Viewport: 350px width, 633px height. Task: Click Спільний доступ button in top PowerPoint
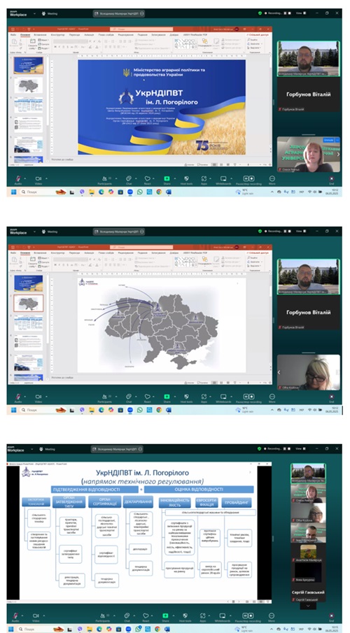pyautogui.click(x=259, y=35)
